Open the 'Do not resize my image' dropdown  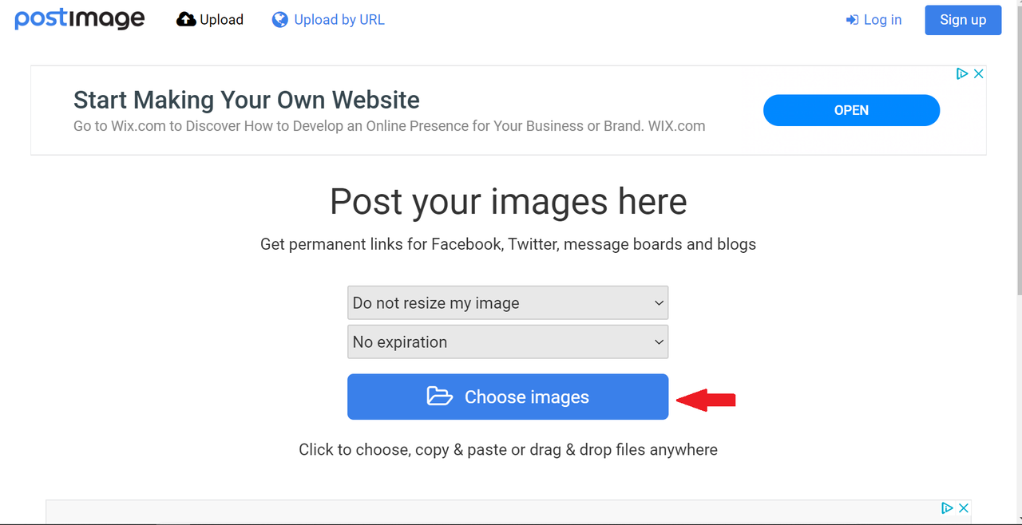click(508, 303)
